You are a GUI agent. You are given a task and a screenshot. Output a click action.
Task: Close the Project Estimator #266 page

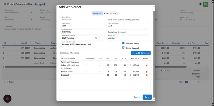tap(5, 4)
